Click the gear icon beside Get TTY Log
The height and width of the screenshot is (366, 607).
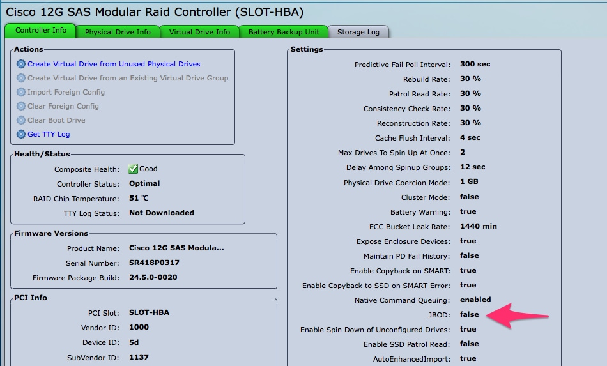pos(21,134)
